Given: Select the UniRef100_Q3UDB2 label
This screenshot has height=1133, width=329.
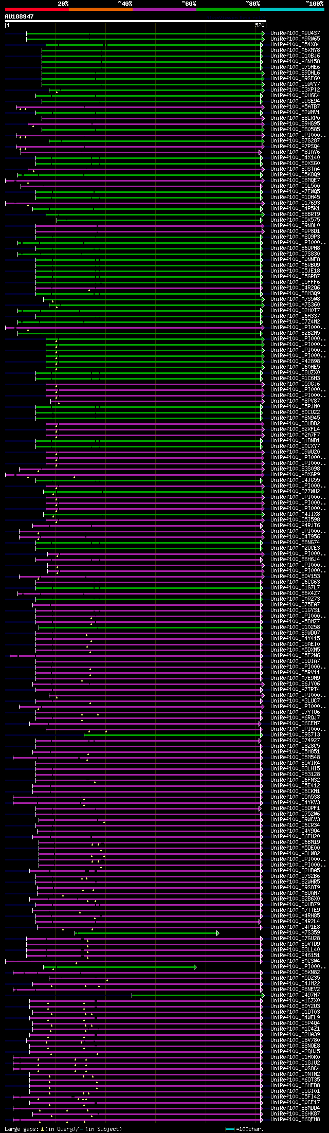Looking at the screenshot, I should click(295, 423).
